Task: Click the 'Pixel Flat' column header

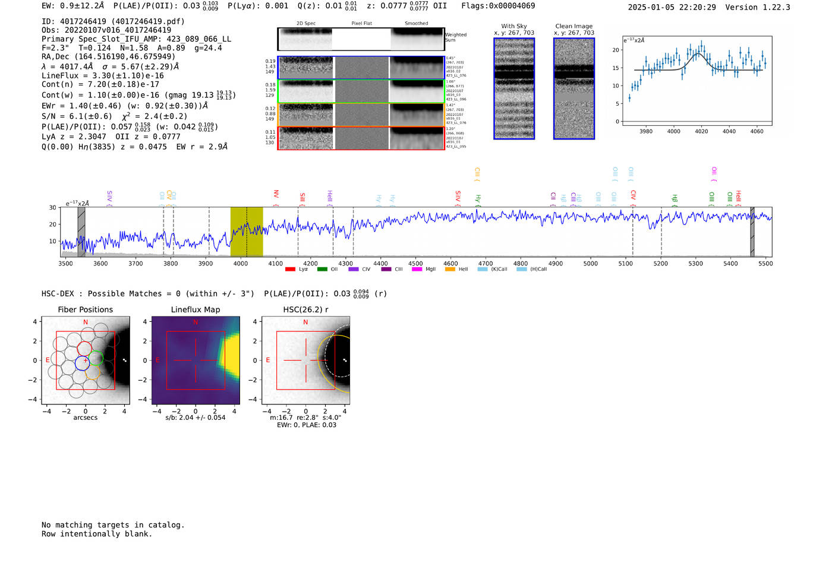Action: tap(361, 24)
